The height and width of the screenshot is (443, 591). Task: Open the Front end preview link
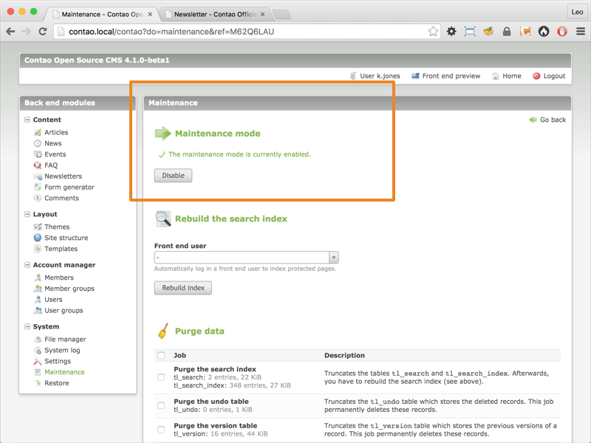coord(451,76)
